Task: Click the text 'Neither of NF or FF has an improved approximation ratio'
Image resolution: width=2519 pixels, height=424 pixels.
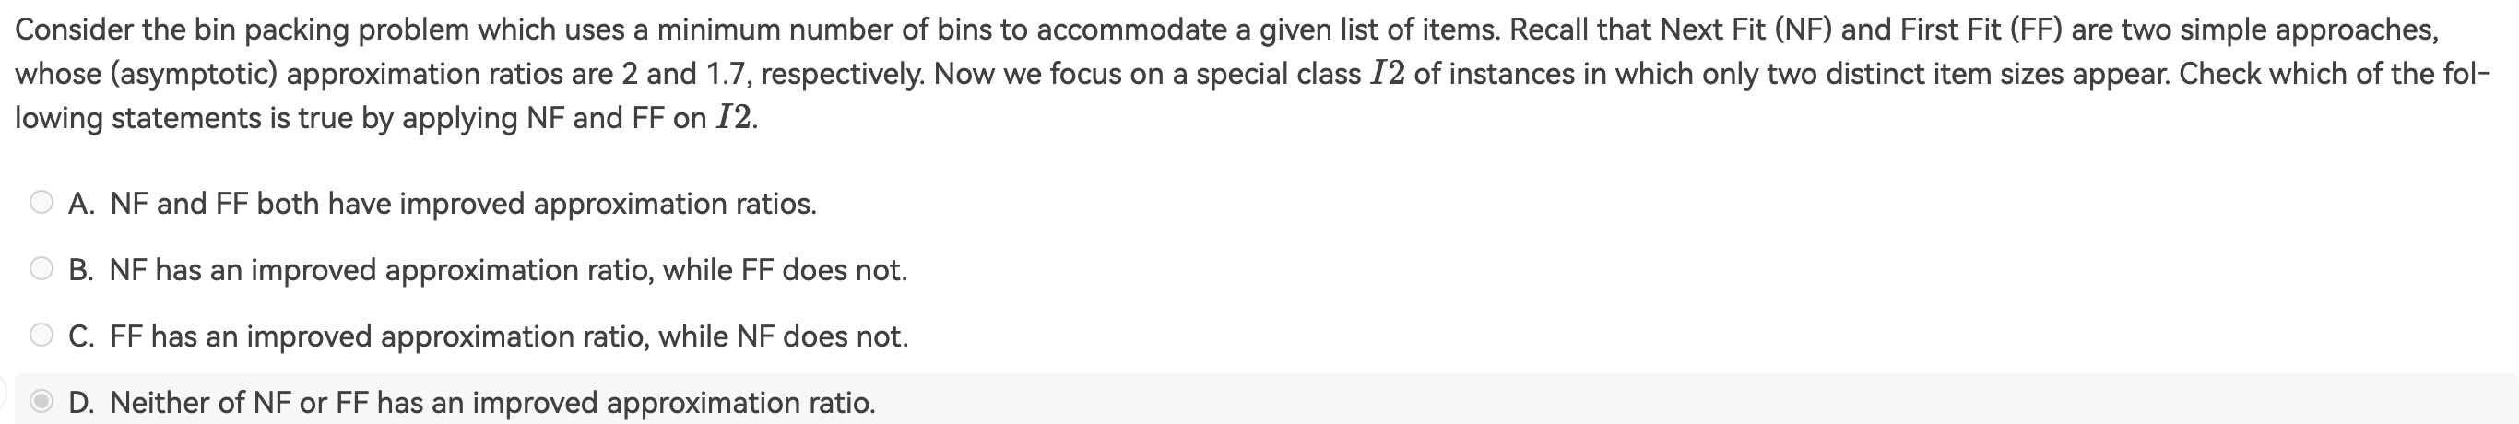Action: coord(493,403)
